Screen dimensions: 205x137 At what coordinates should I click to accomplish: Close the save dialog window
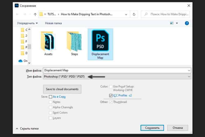pos(189,6)
